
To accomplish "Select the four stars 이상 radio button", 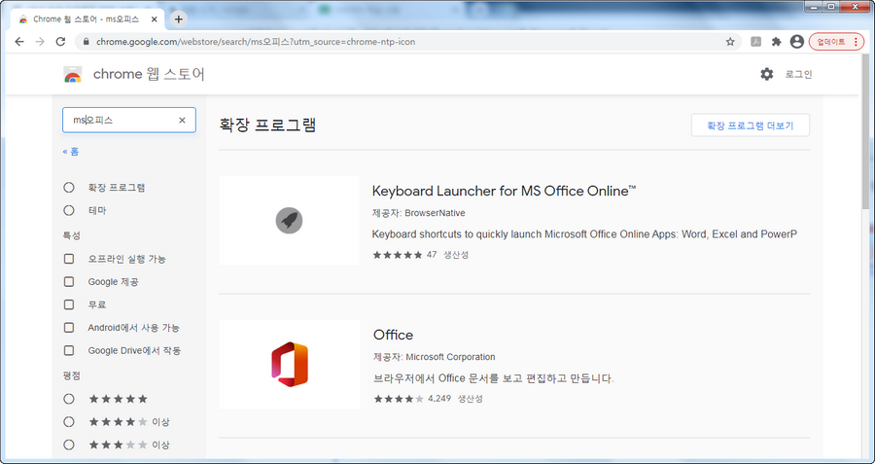I will [69, 422].
